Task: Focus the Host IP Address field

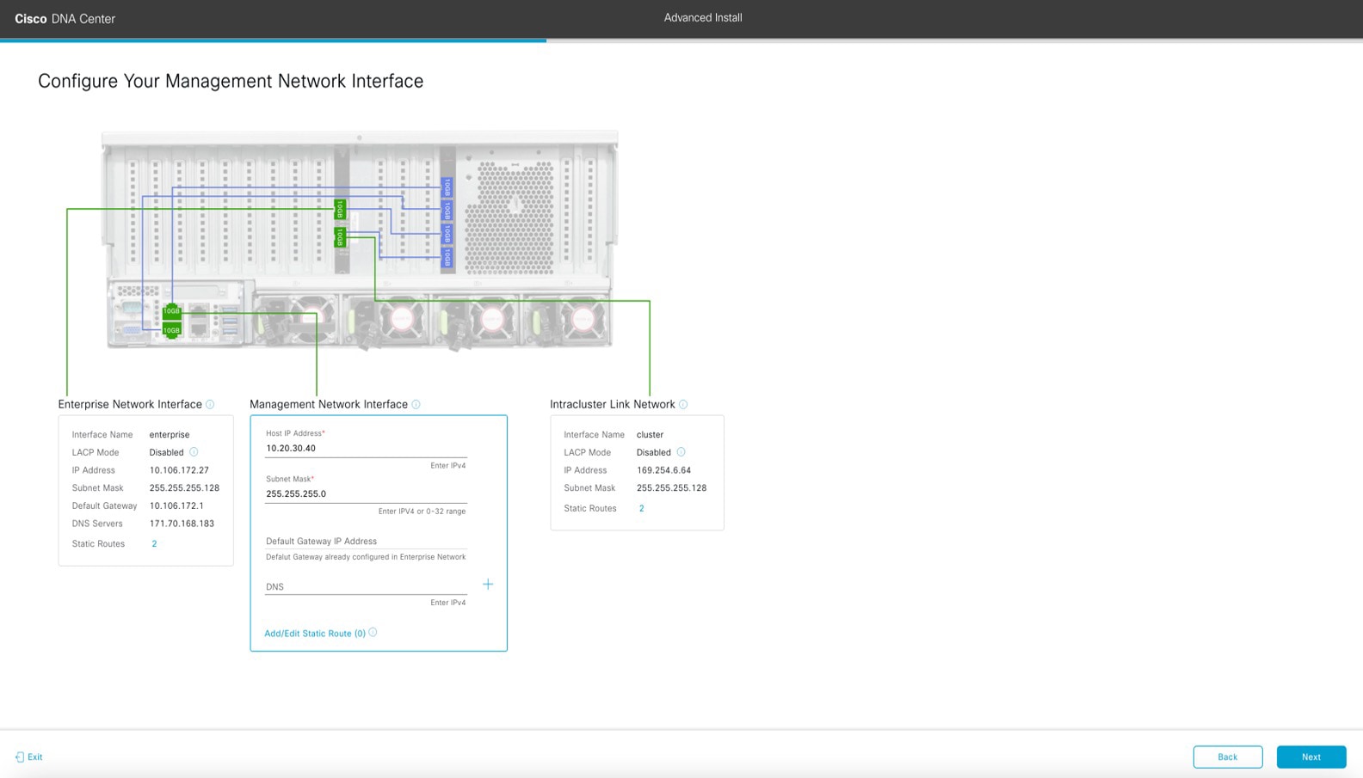Action: (365, 448)
